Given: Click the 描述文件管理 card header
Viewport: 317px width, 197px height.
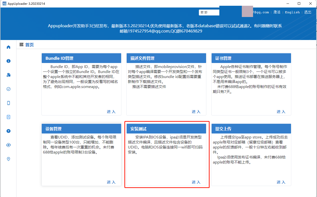Looking at the screenshot, I should 166,58.
